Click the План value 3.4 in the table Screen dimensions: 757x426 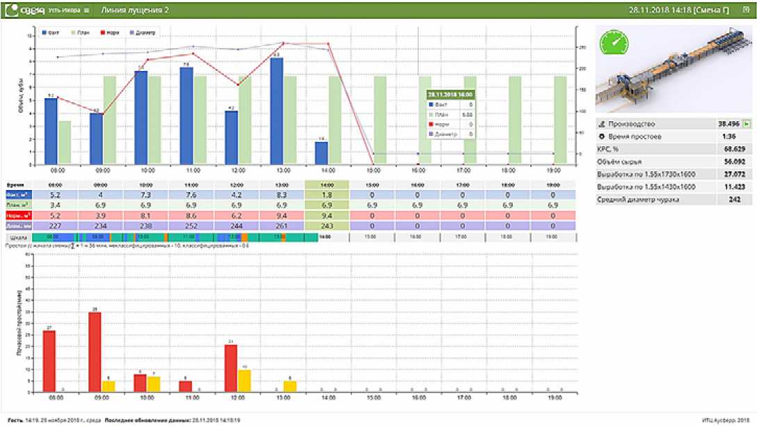point(55,205)
